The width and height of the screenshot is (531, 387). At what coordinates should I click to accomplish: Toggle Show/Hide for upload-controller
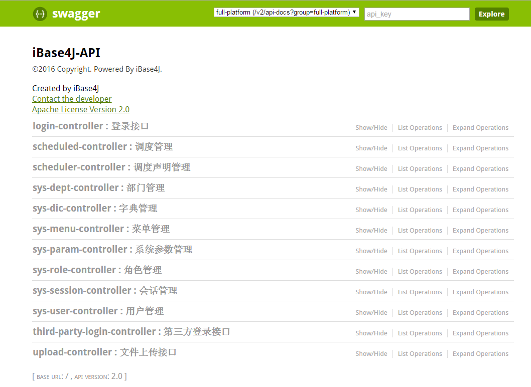click(x=371, y=354)
